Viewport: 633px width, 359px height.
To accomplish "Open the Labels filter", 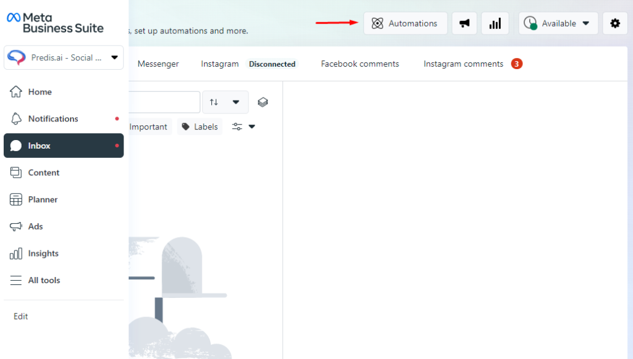I will [200, 126].
